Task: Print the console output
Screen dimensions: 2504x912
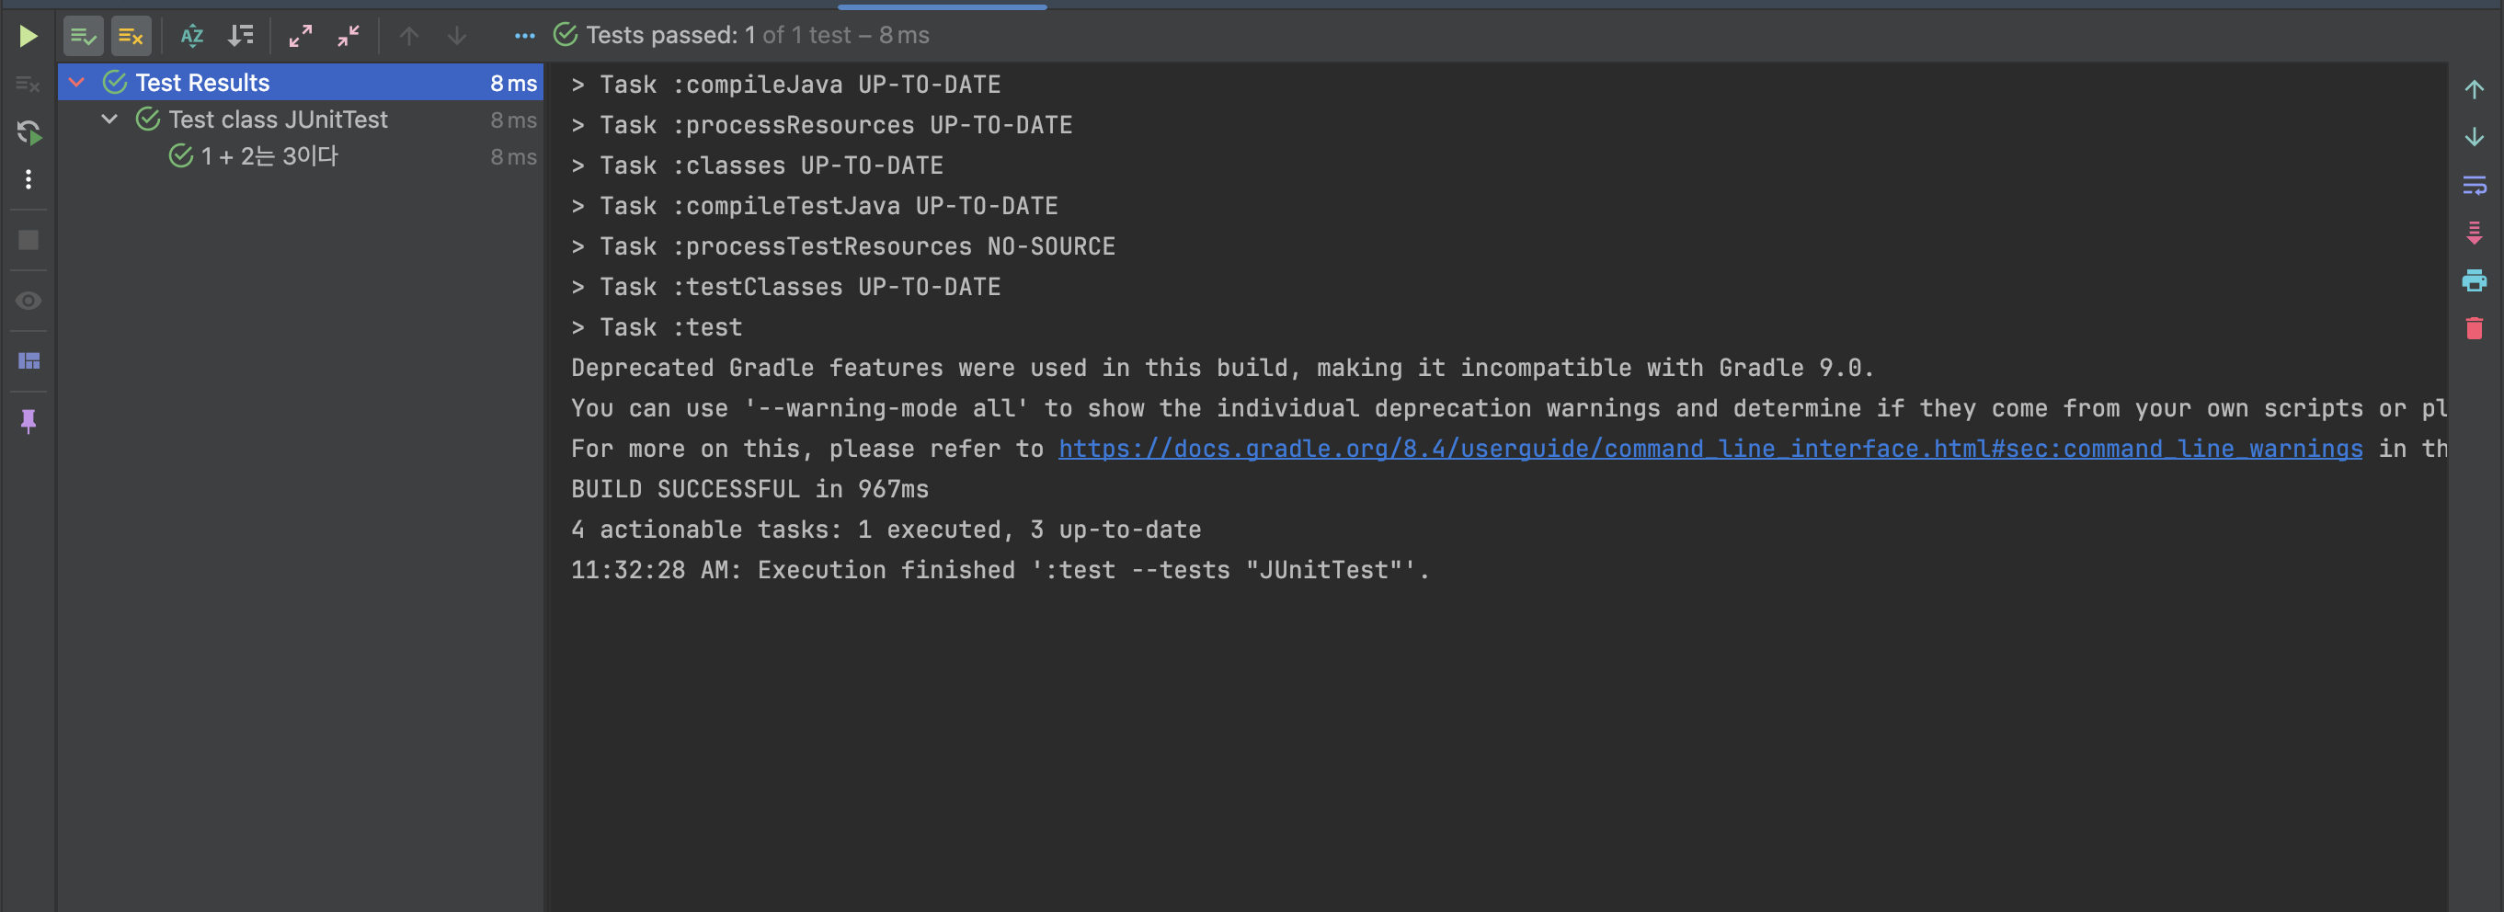Action: pos(2474,281)
